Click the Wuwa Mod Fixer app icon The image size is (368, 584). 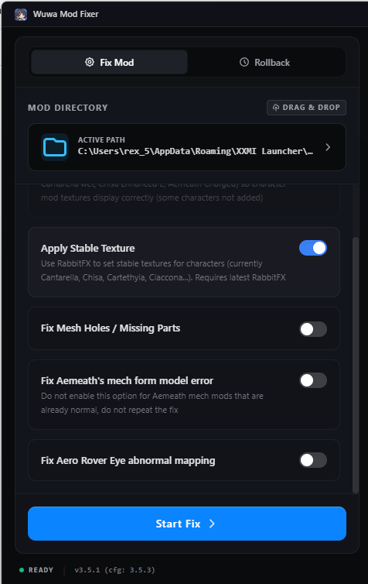coord(21,15)
